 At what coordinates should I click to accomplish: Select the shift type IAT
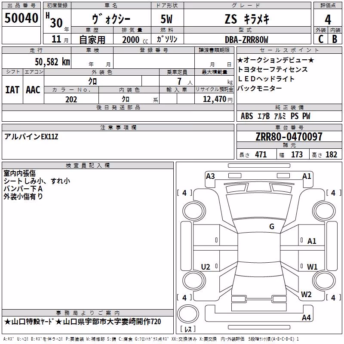[12, 90]
